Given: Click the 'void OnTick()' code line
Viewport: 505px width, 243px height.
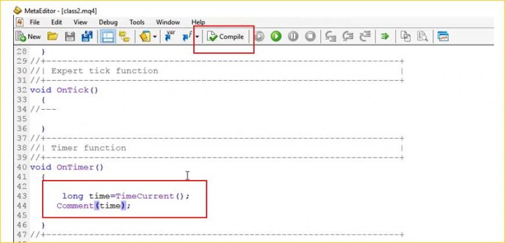Looking at the screenshot, I should (x=64, y=90).
